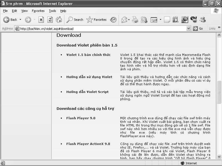The width and height of the screenshot is (222, 166).
Task: Download Violet 1.5 bản chính thức
Action: (89, 55)
